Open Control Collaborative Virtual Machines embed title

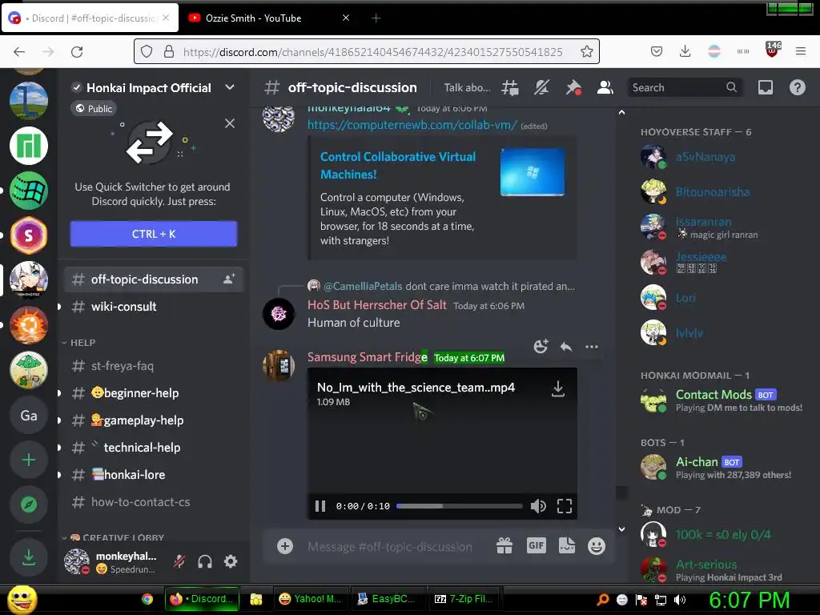point(398,165)
